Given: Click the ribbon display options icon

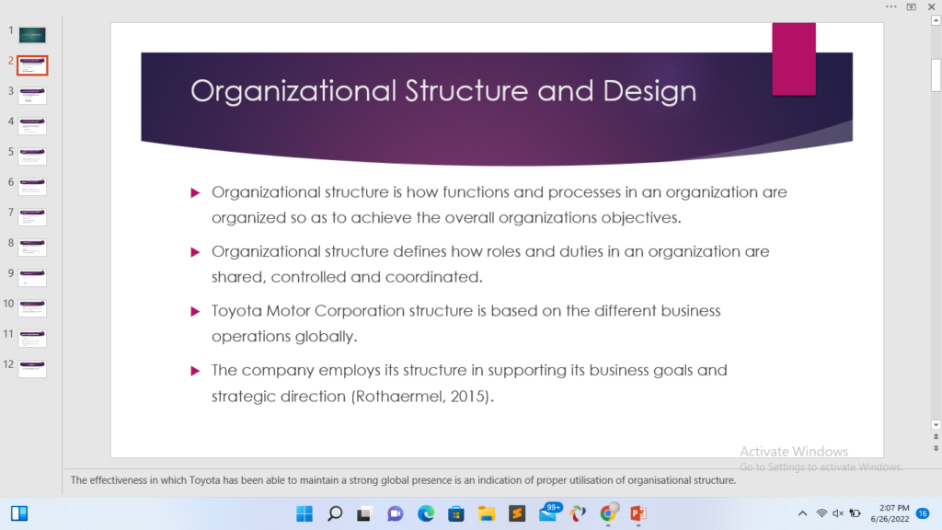Looking at the screenshot, I should point(912,6).
